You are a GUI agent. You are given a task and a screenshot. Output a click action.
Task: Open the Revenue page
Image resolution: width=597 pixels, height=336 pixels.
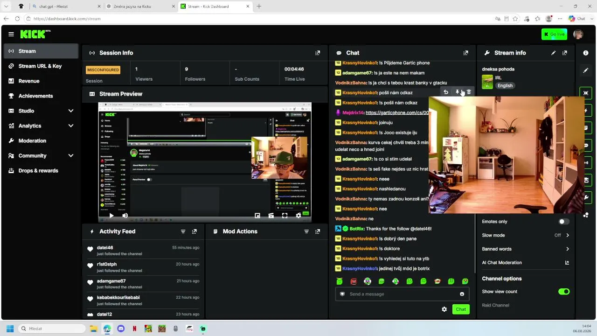click(41, 81)
